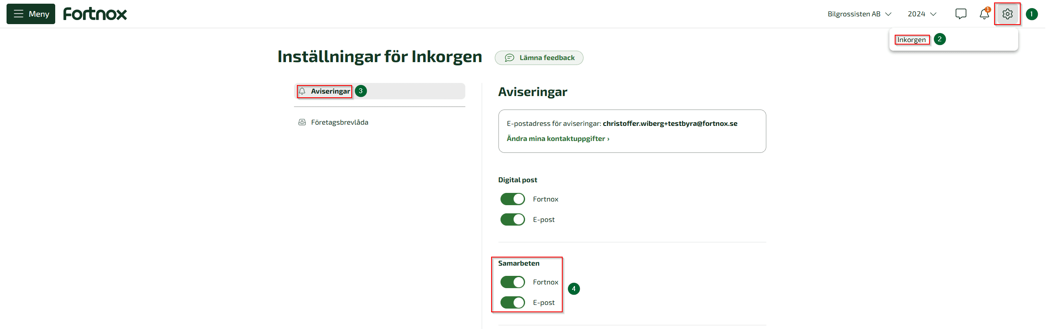Click the settings gear icon
The width and height of the screenshot is (1046, 329).
tap(1007, 14)
